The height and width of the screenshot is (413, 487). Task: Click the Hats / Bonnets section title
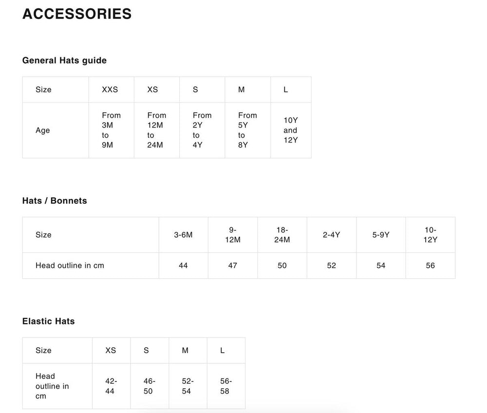coord(55,200)
